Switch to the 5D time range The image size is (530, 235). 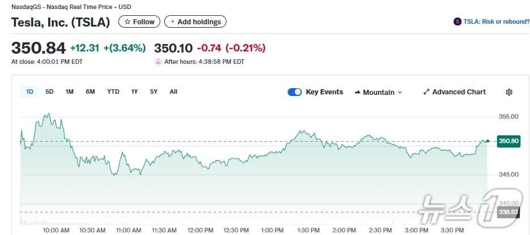point(49,92)
